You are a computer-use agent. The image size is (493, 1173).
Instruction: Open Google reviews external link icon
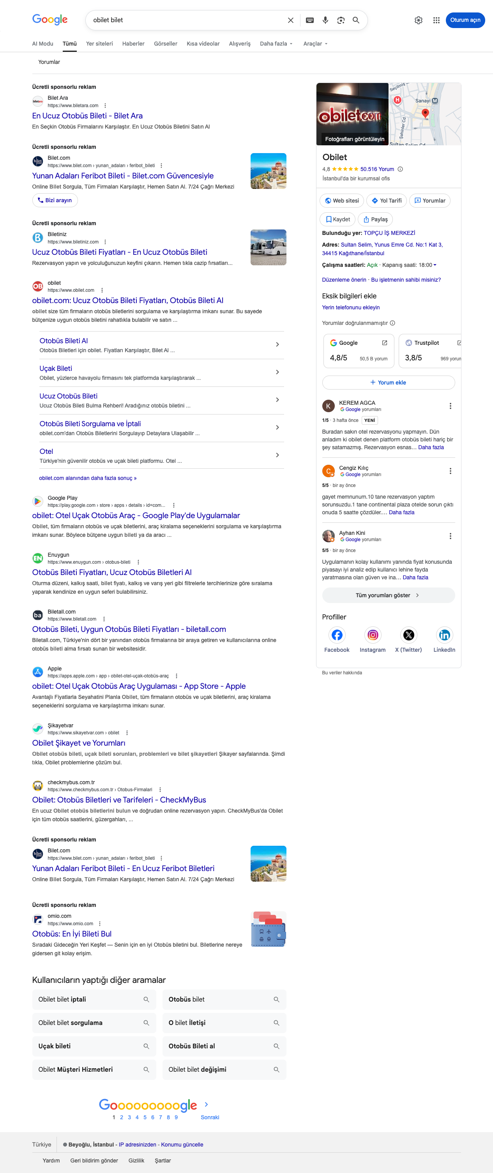click(385, 343)
